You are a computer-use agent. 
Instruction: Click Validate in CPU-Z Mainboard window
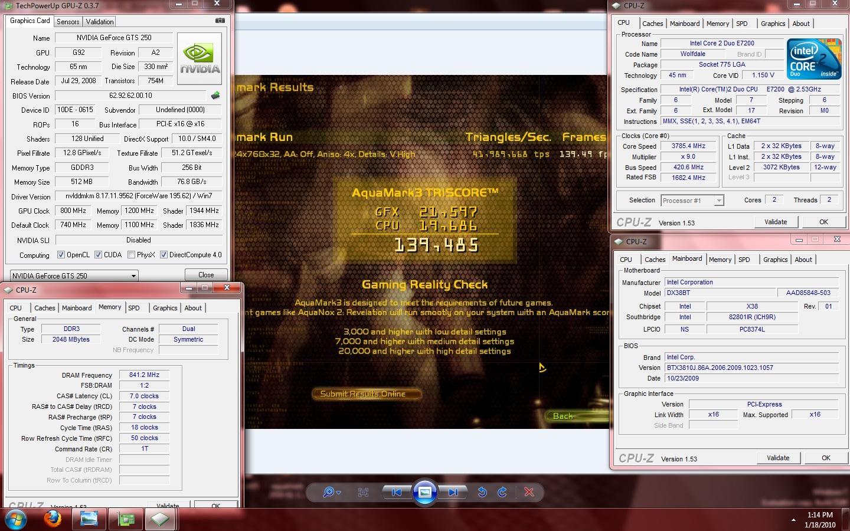pyautogui.click(x=778, y=458)
